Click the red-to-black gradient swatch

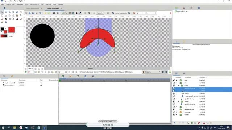coord(4,36)
